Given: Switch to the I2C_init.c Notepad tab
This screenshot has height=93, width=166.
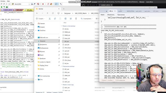Looking at the screenshot, I should (x=156, y=11).
